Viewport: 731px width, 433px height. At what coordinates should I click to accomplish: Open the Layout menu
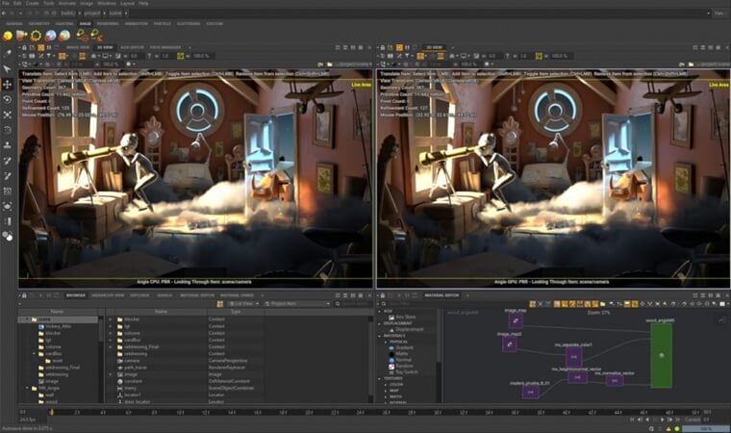pos(127,3)
